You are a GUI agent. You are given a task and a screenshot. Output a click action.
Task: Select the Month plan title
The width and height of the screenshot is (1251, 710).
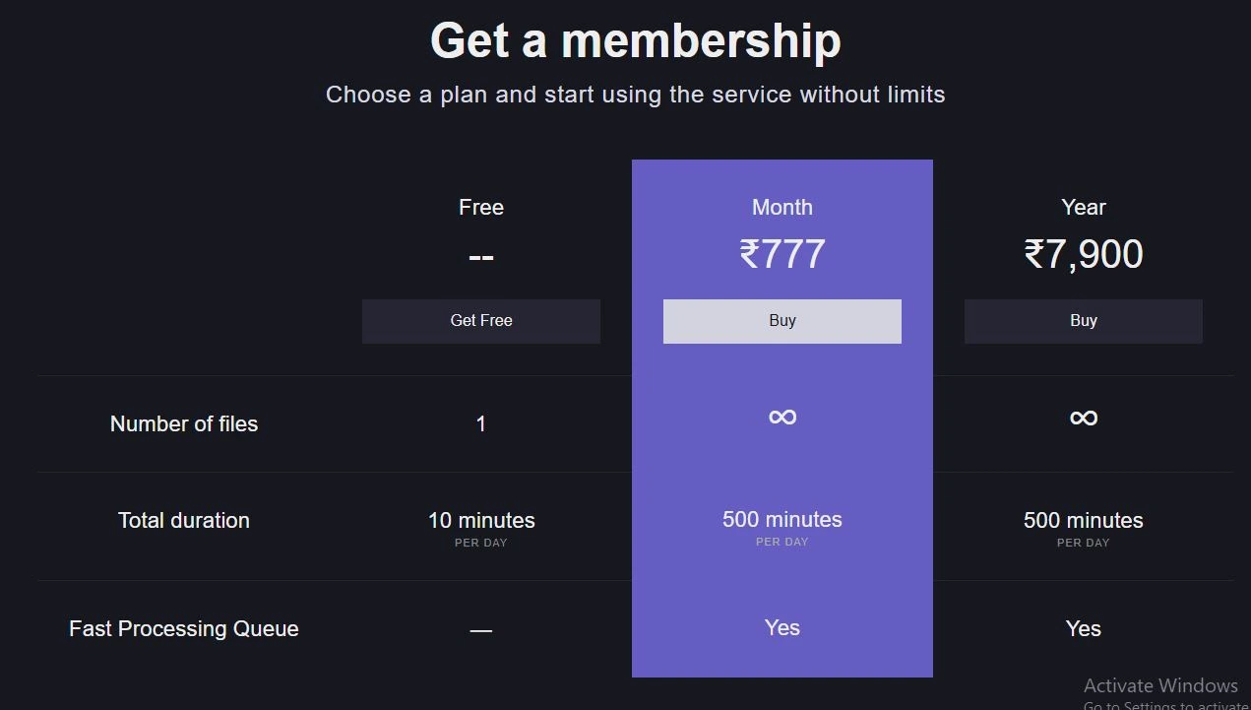782,208
